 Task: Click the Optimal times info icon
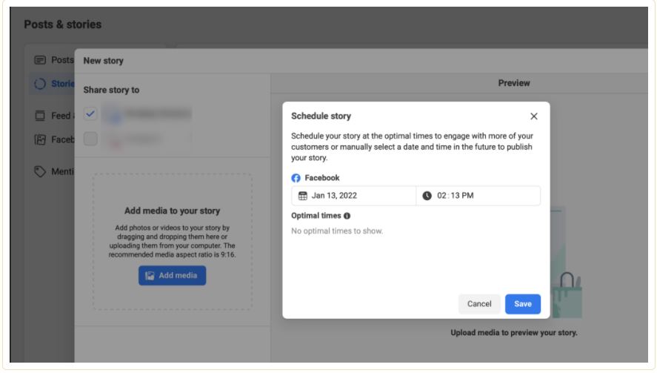347,216
